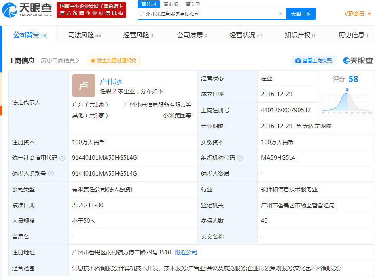Click 软件和信息技术服务业 industry text
This screenshot has height=279, width=375.
pyautogui.click(x=289, y=189)
